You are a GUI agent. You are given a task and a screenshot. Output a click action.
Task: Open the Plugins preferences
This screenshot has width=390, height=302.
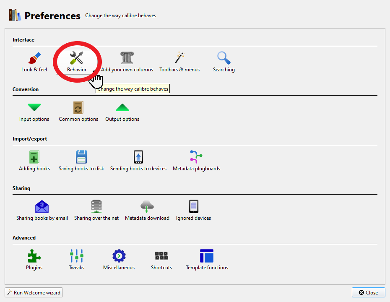point(34,260)
